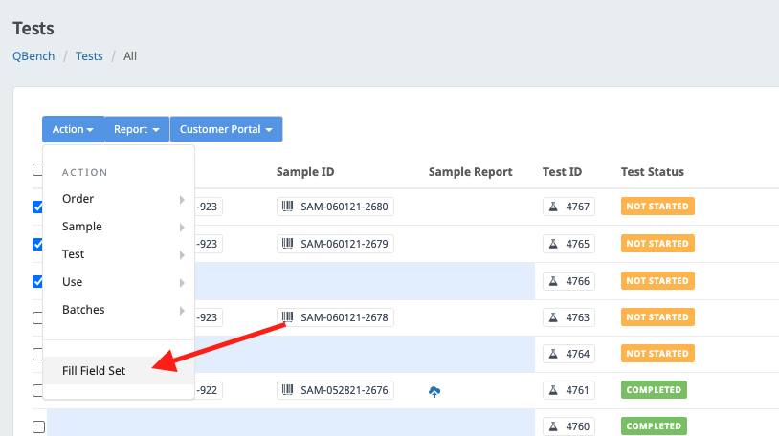Open the Report dropdown button

136,129
